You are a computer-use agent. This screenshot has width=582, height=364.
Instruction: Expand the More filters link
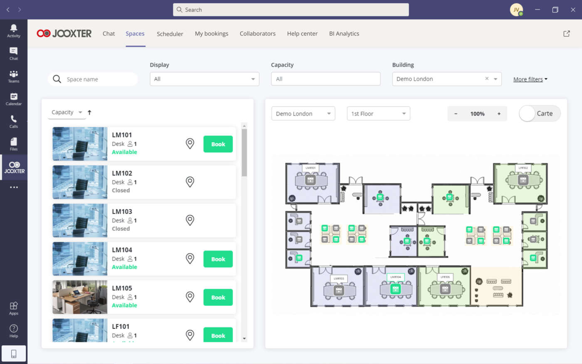coord(530,79)
